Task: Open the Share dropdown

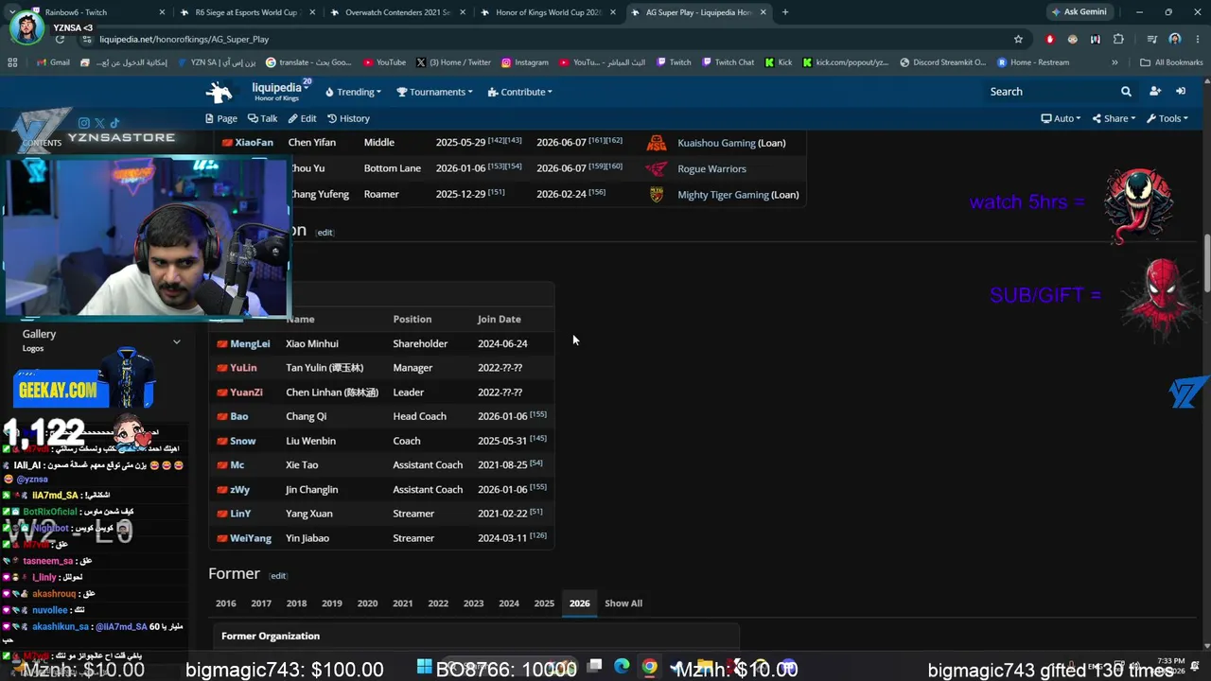Action: coord(1114,118)
